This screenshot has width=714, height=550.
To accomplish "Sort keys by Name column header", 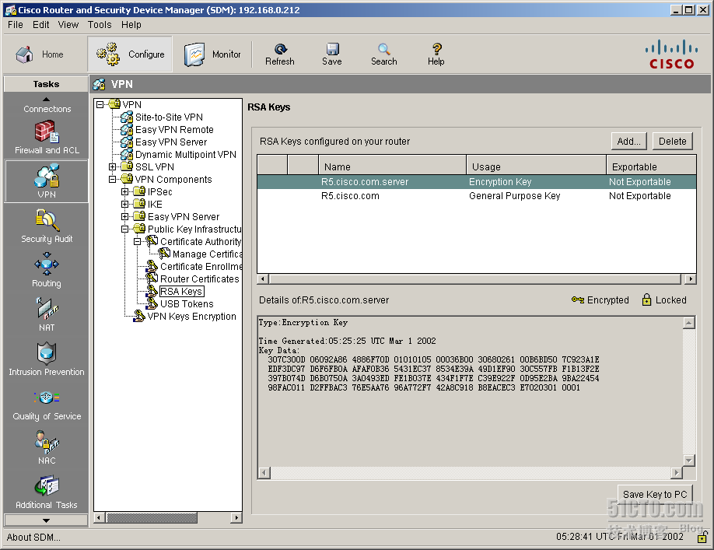I will [392, 166].
